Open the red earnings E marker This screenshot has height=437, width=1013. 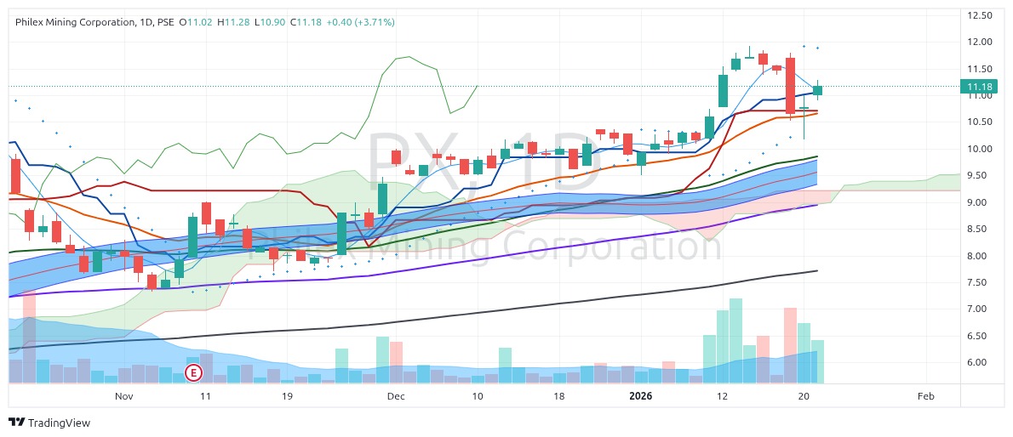pos(194,372)
